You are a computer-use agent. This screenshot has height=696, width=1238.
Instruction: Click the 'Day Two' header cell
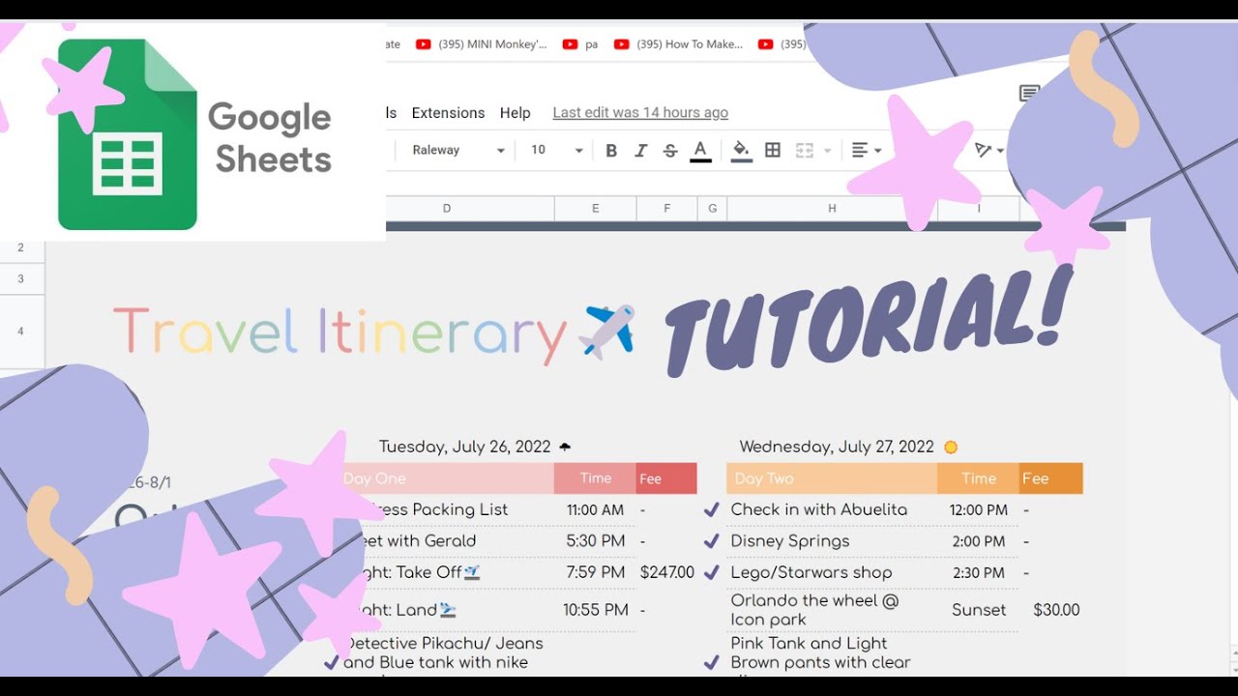(x=832, y=478)
